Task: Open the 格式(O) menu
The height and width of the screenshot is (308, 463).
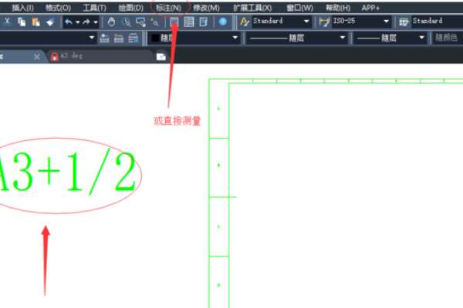Action: pyautogui.click(x=58, y=8)
